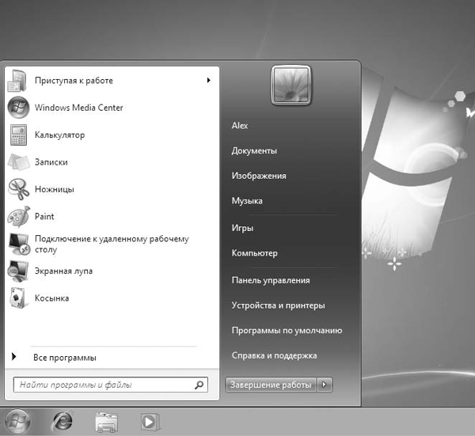Open the Косынка solitaire cards icon
This screenshot has height=436, width=475.
[17, 298]
